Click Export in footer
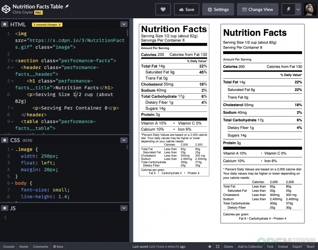 click(x=297, y=246)
